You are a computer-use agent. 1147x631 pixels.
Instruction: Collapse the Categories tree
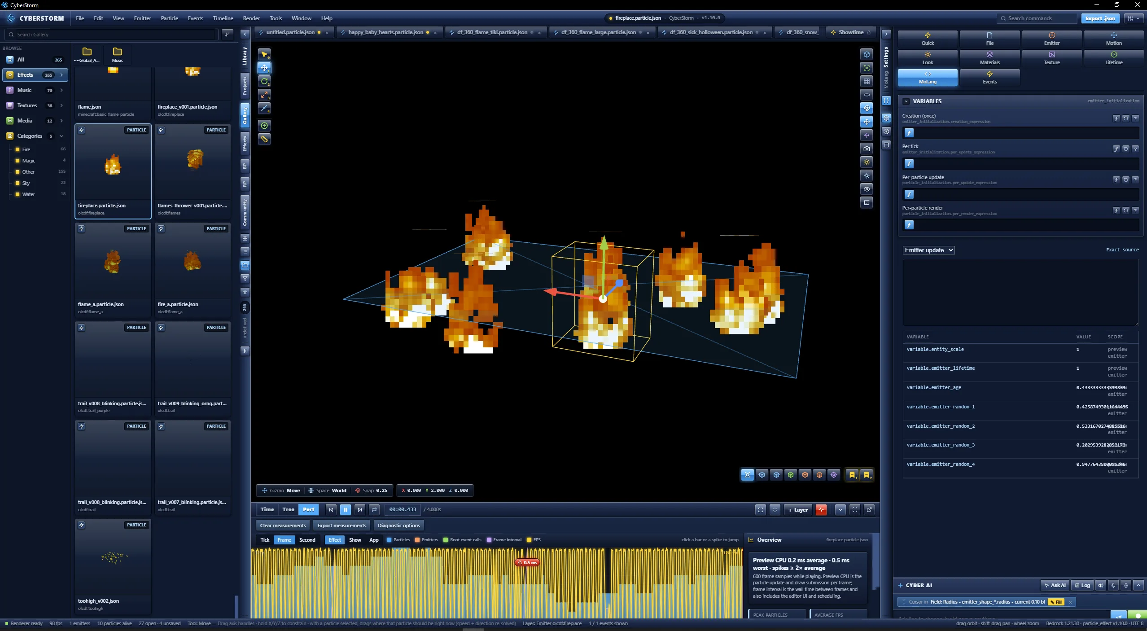click(61, 136)
